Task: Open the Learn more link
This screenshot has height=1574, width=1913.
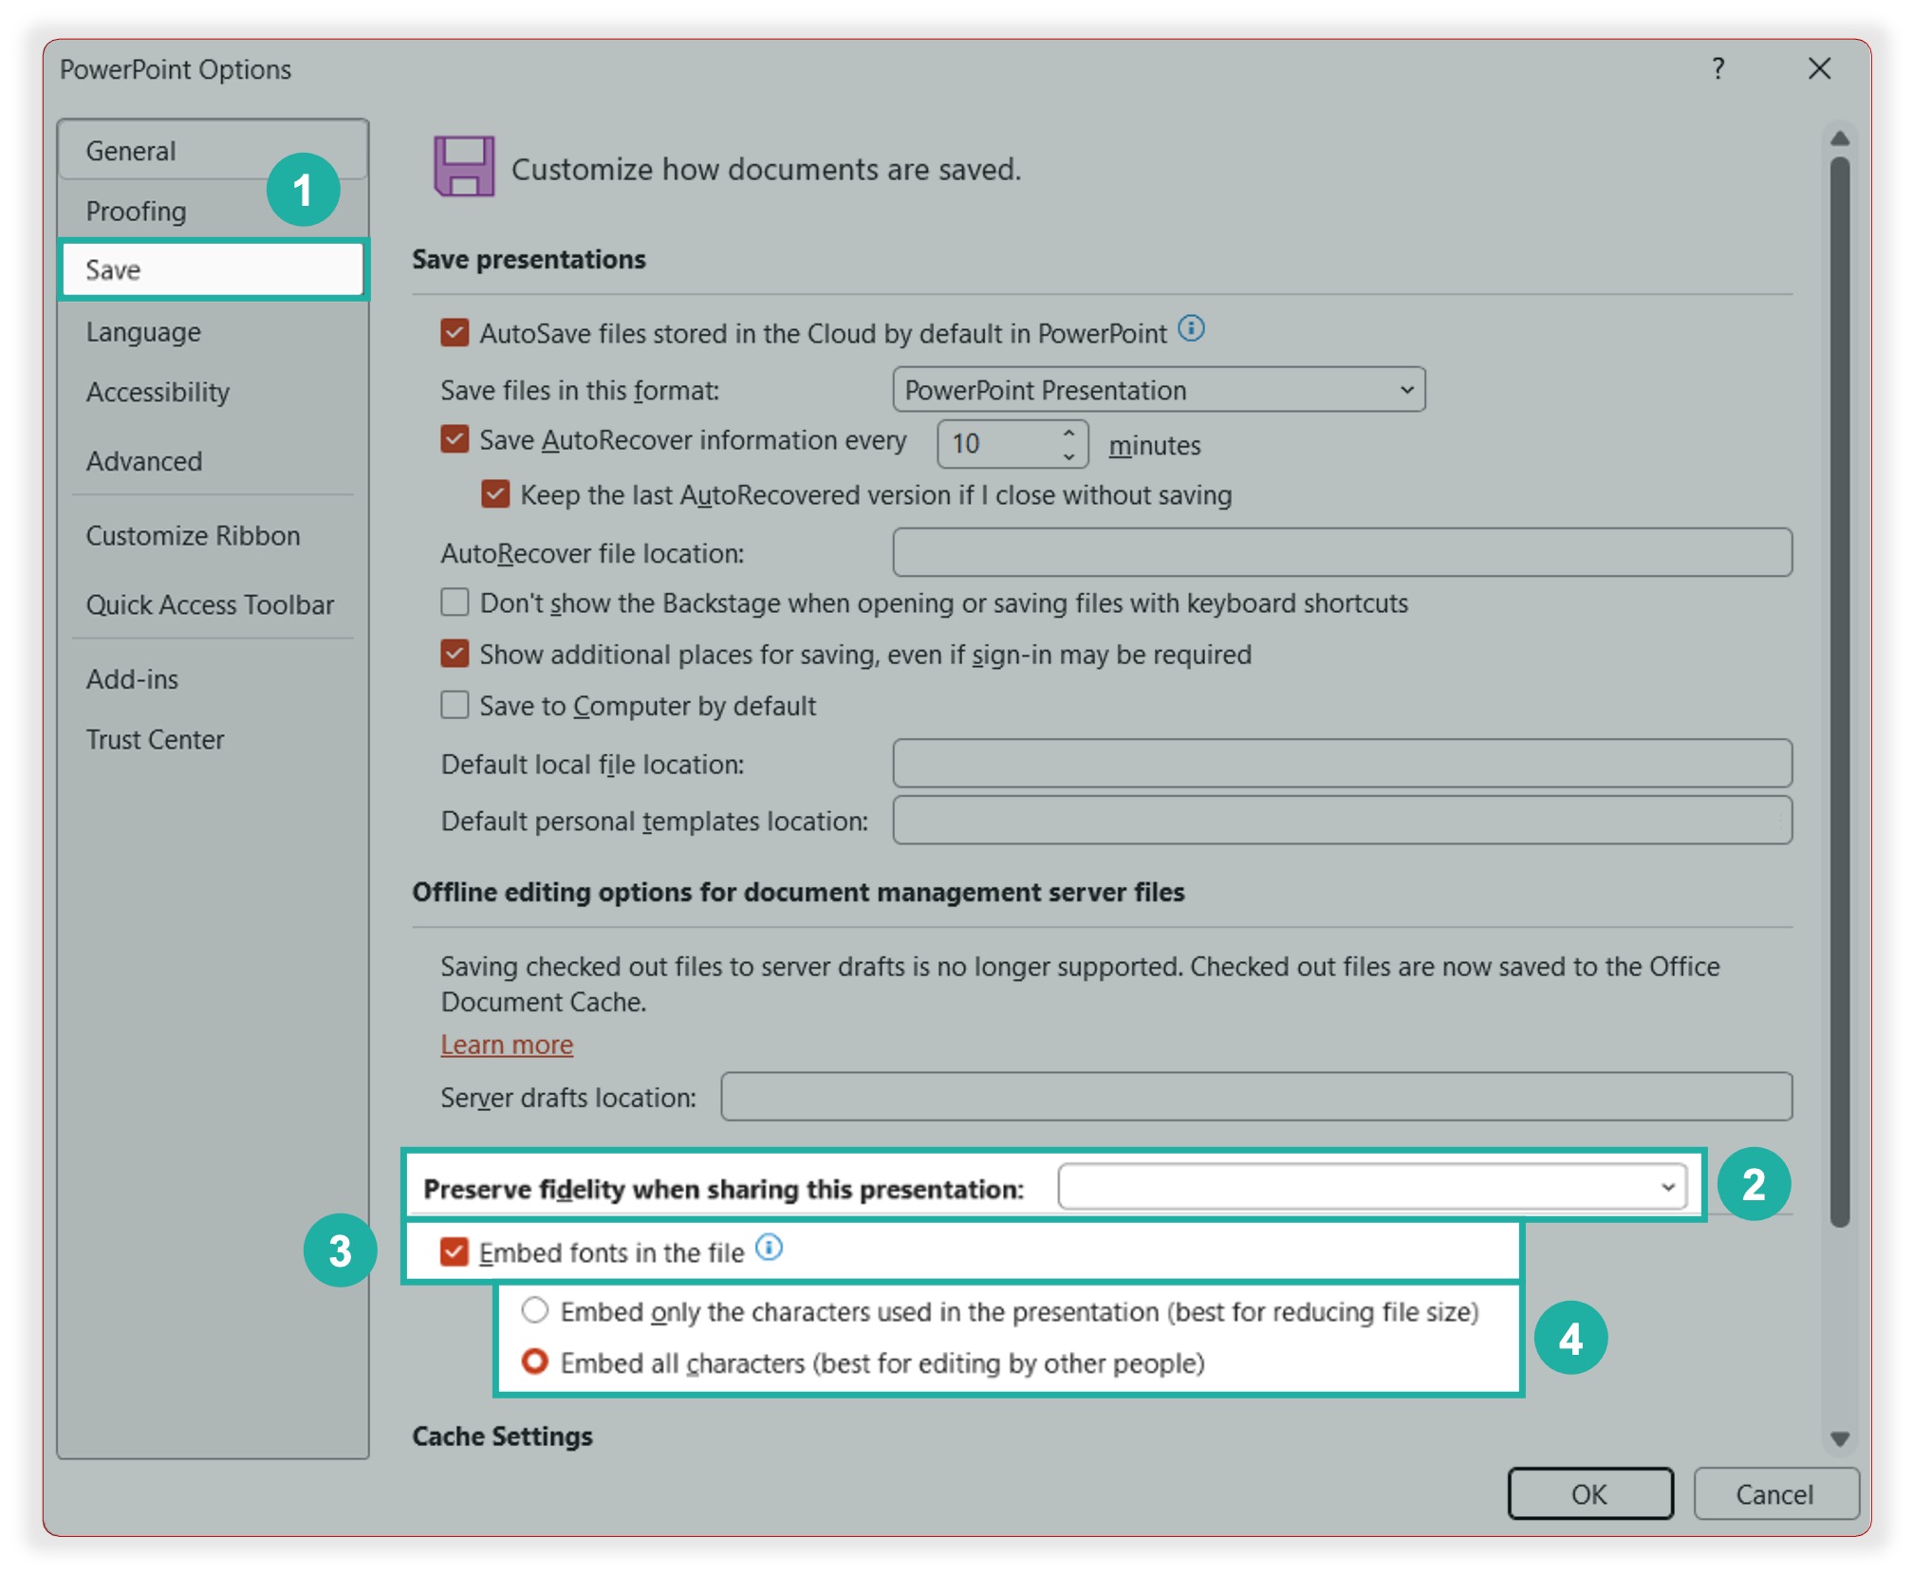Action: tap(507, 1045)
